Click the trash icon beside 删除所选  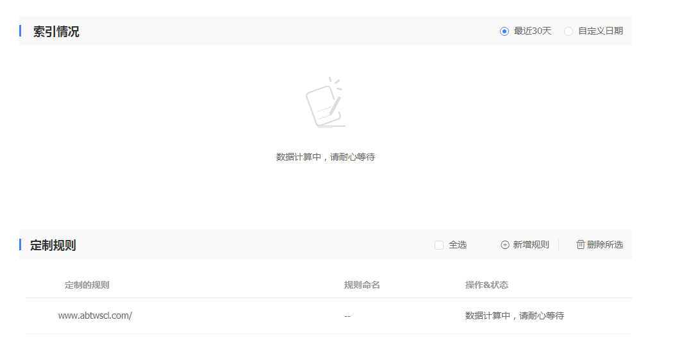coord(580,244)
